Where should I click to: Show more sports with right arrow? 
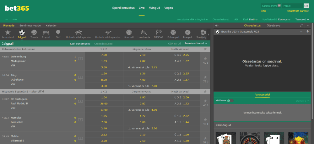(x=208, y=35)
